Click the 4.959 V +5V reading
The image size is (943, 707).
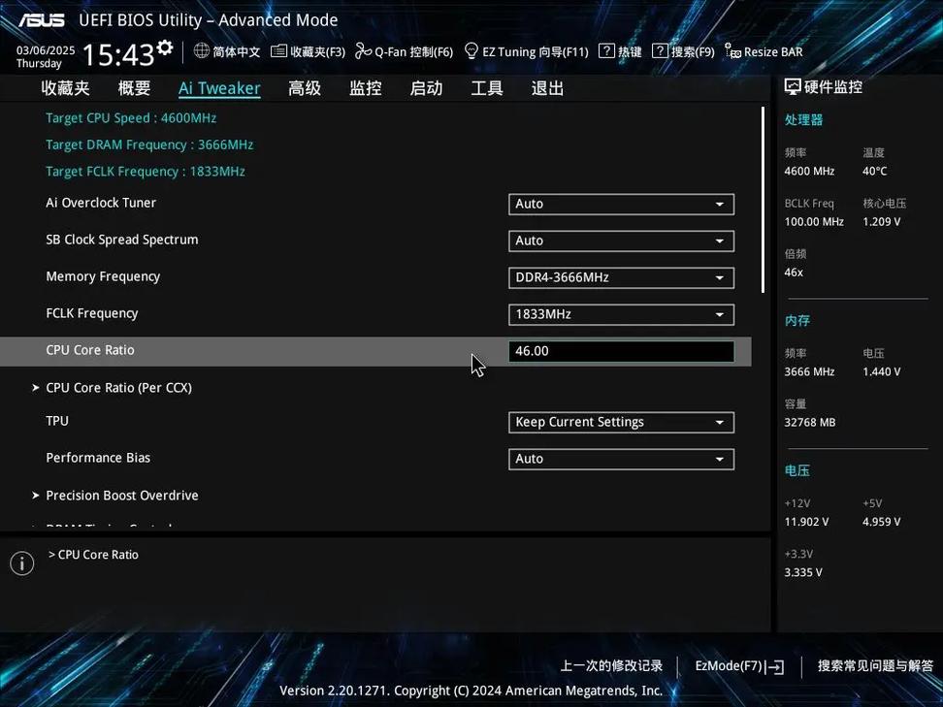tap(882, 522)
